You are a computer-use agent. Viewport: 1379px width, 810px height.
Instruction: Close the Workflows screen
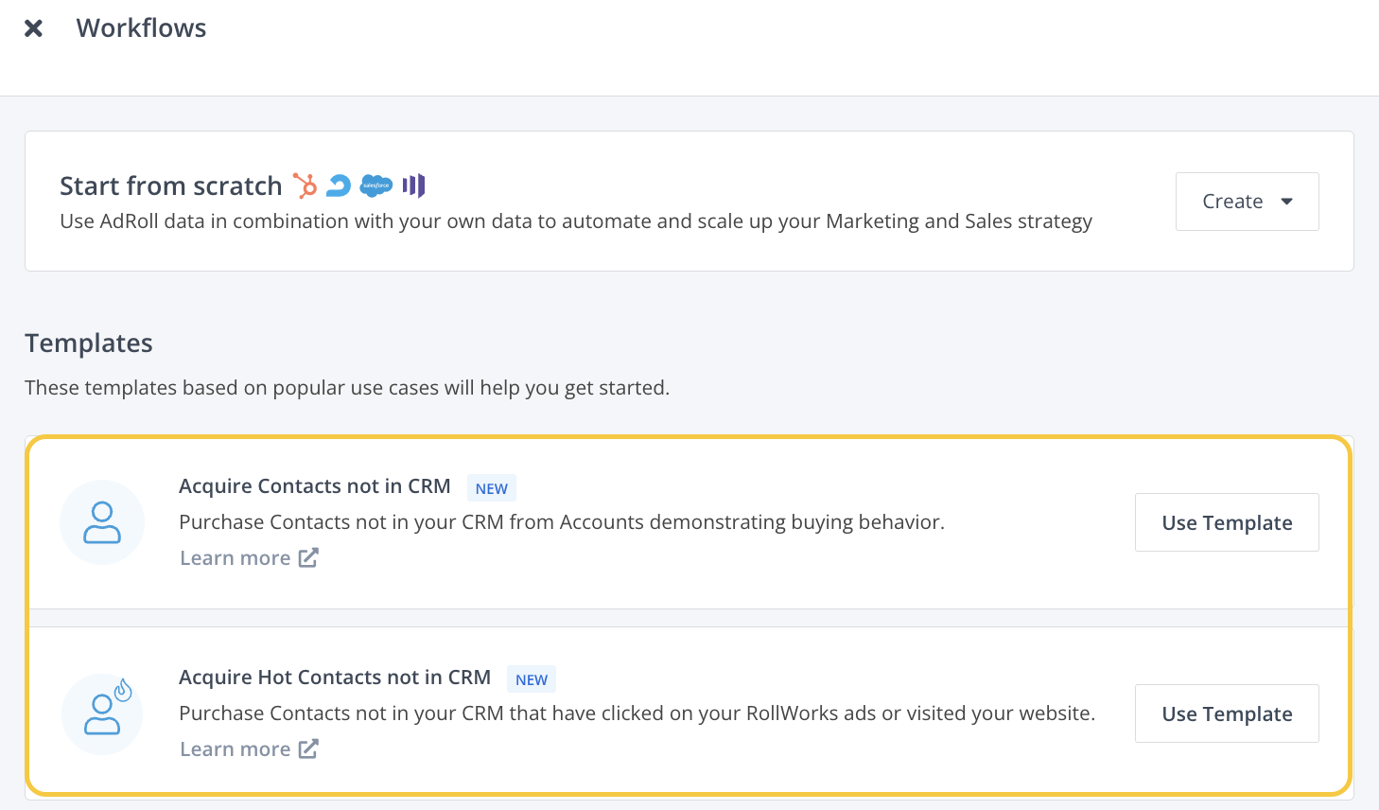(x=34, y=27)
